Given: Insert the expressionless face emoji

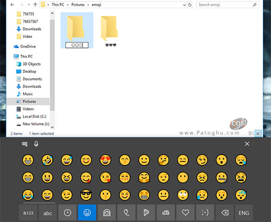Looking at the screenshot, I should click(182, 160).
